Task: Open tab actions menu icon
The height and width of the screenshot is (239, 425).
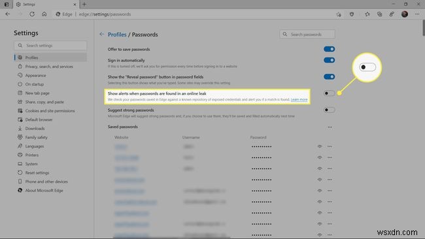Action: [7, 5]
